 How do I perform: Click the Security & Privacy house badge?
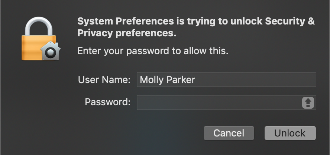tap(51, 51)
